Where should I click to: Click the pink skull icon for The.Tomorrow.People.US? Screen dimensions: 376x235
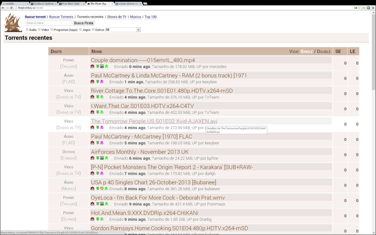[102, 127]
